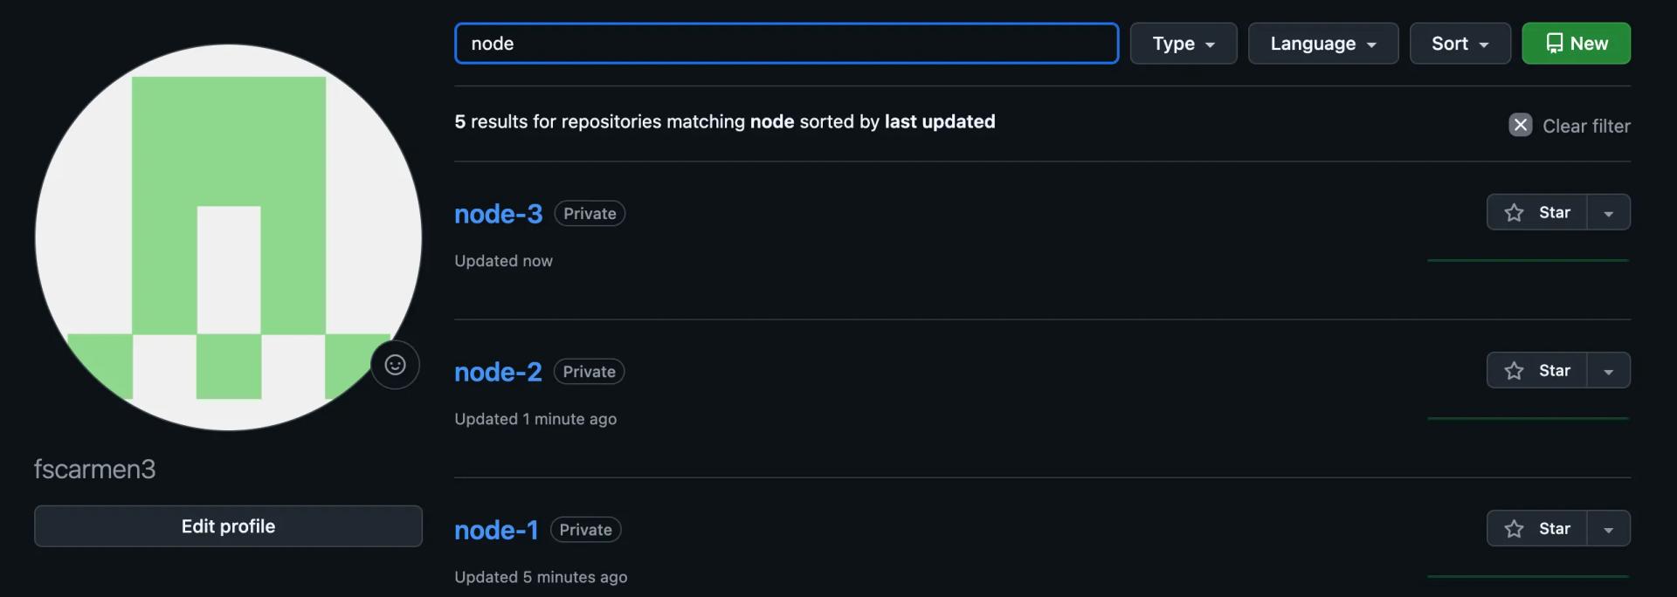
Task: Open the node-2 repository link
Action: [498, 372]
